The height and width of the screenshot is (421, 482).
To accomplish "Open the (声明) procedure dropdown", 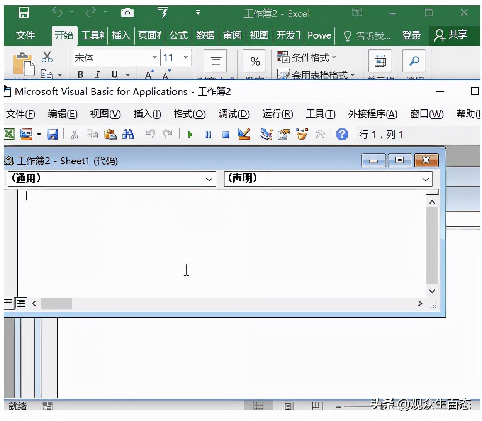I will [425, 179].
